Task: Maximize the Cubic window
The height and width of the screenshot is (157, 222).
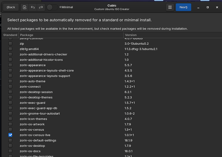Action: [x=208, y=7]
